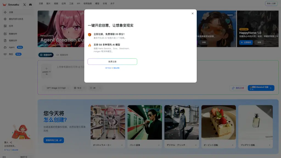Visit Sousaku's X profile via header icon
The width and height of the screenshot is (281, 158).
click(24, 4)
